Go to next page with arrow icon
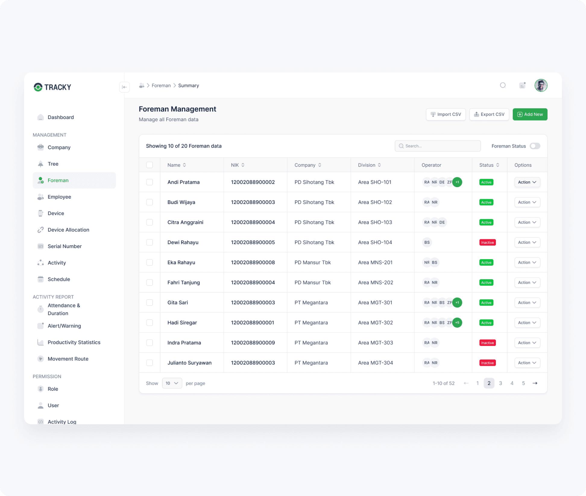Screen dimensions: 586x496 coord(535,383)
